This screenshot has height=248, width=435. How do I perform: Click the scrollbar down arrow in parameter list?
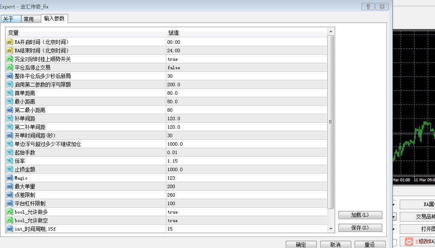(331, 229)
